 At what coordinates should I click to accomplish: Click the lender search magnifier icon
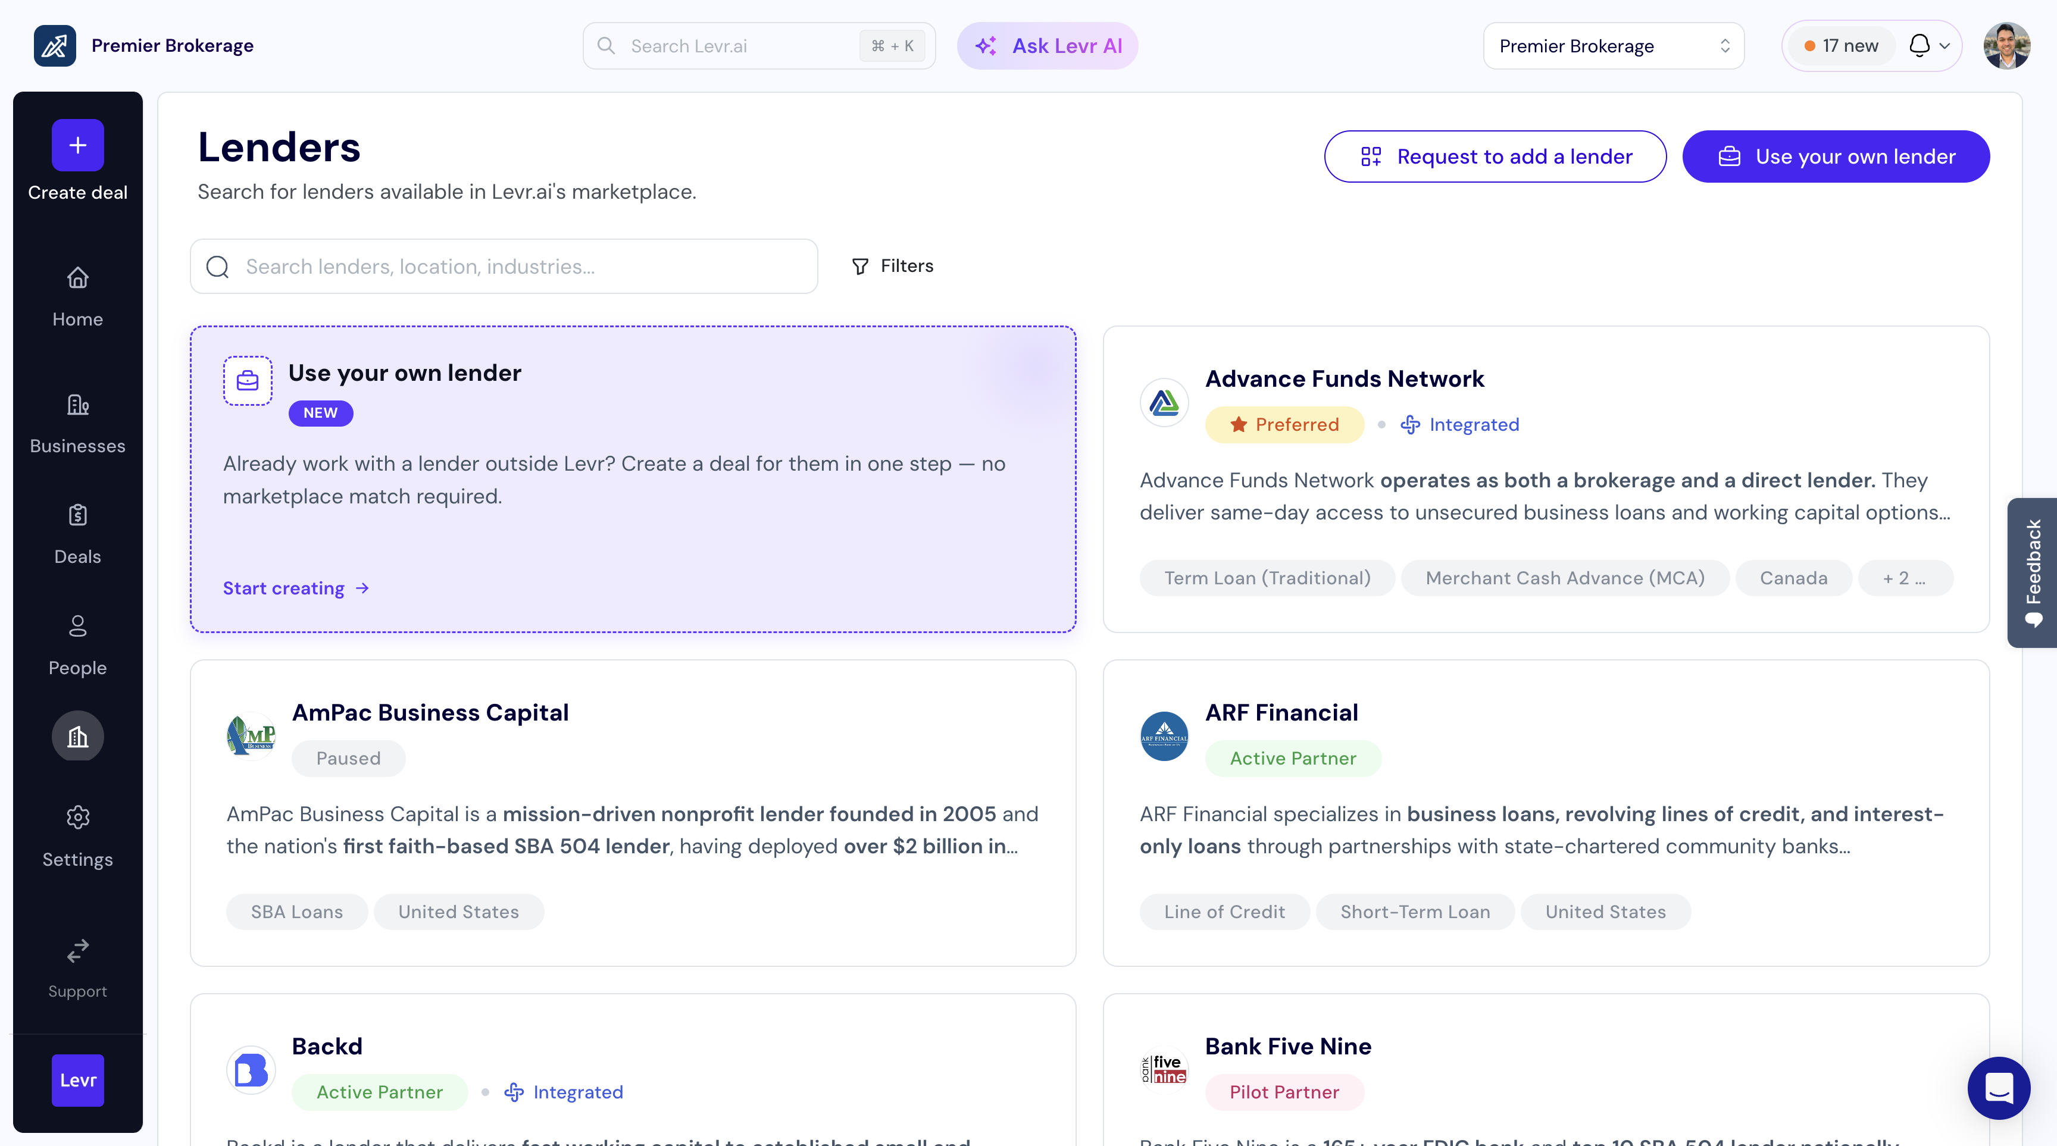click(217, 267)
